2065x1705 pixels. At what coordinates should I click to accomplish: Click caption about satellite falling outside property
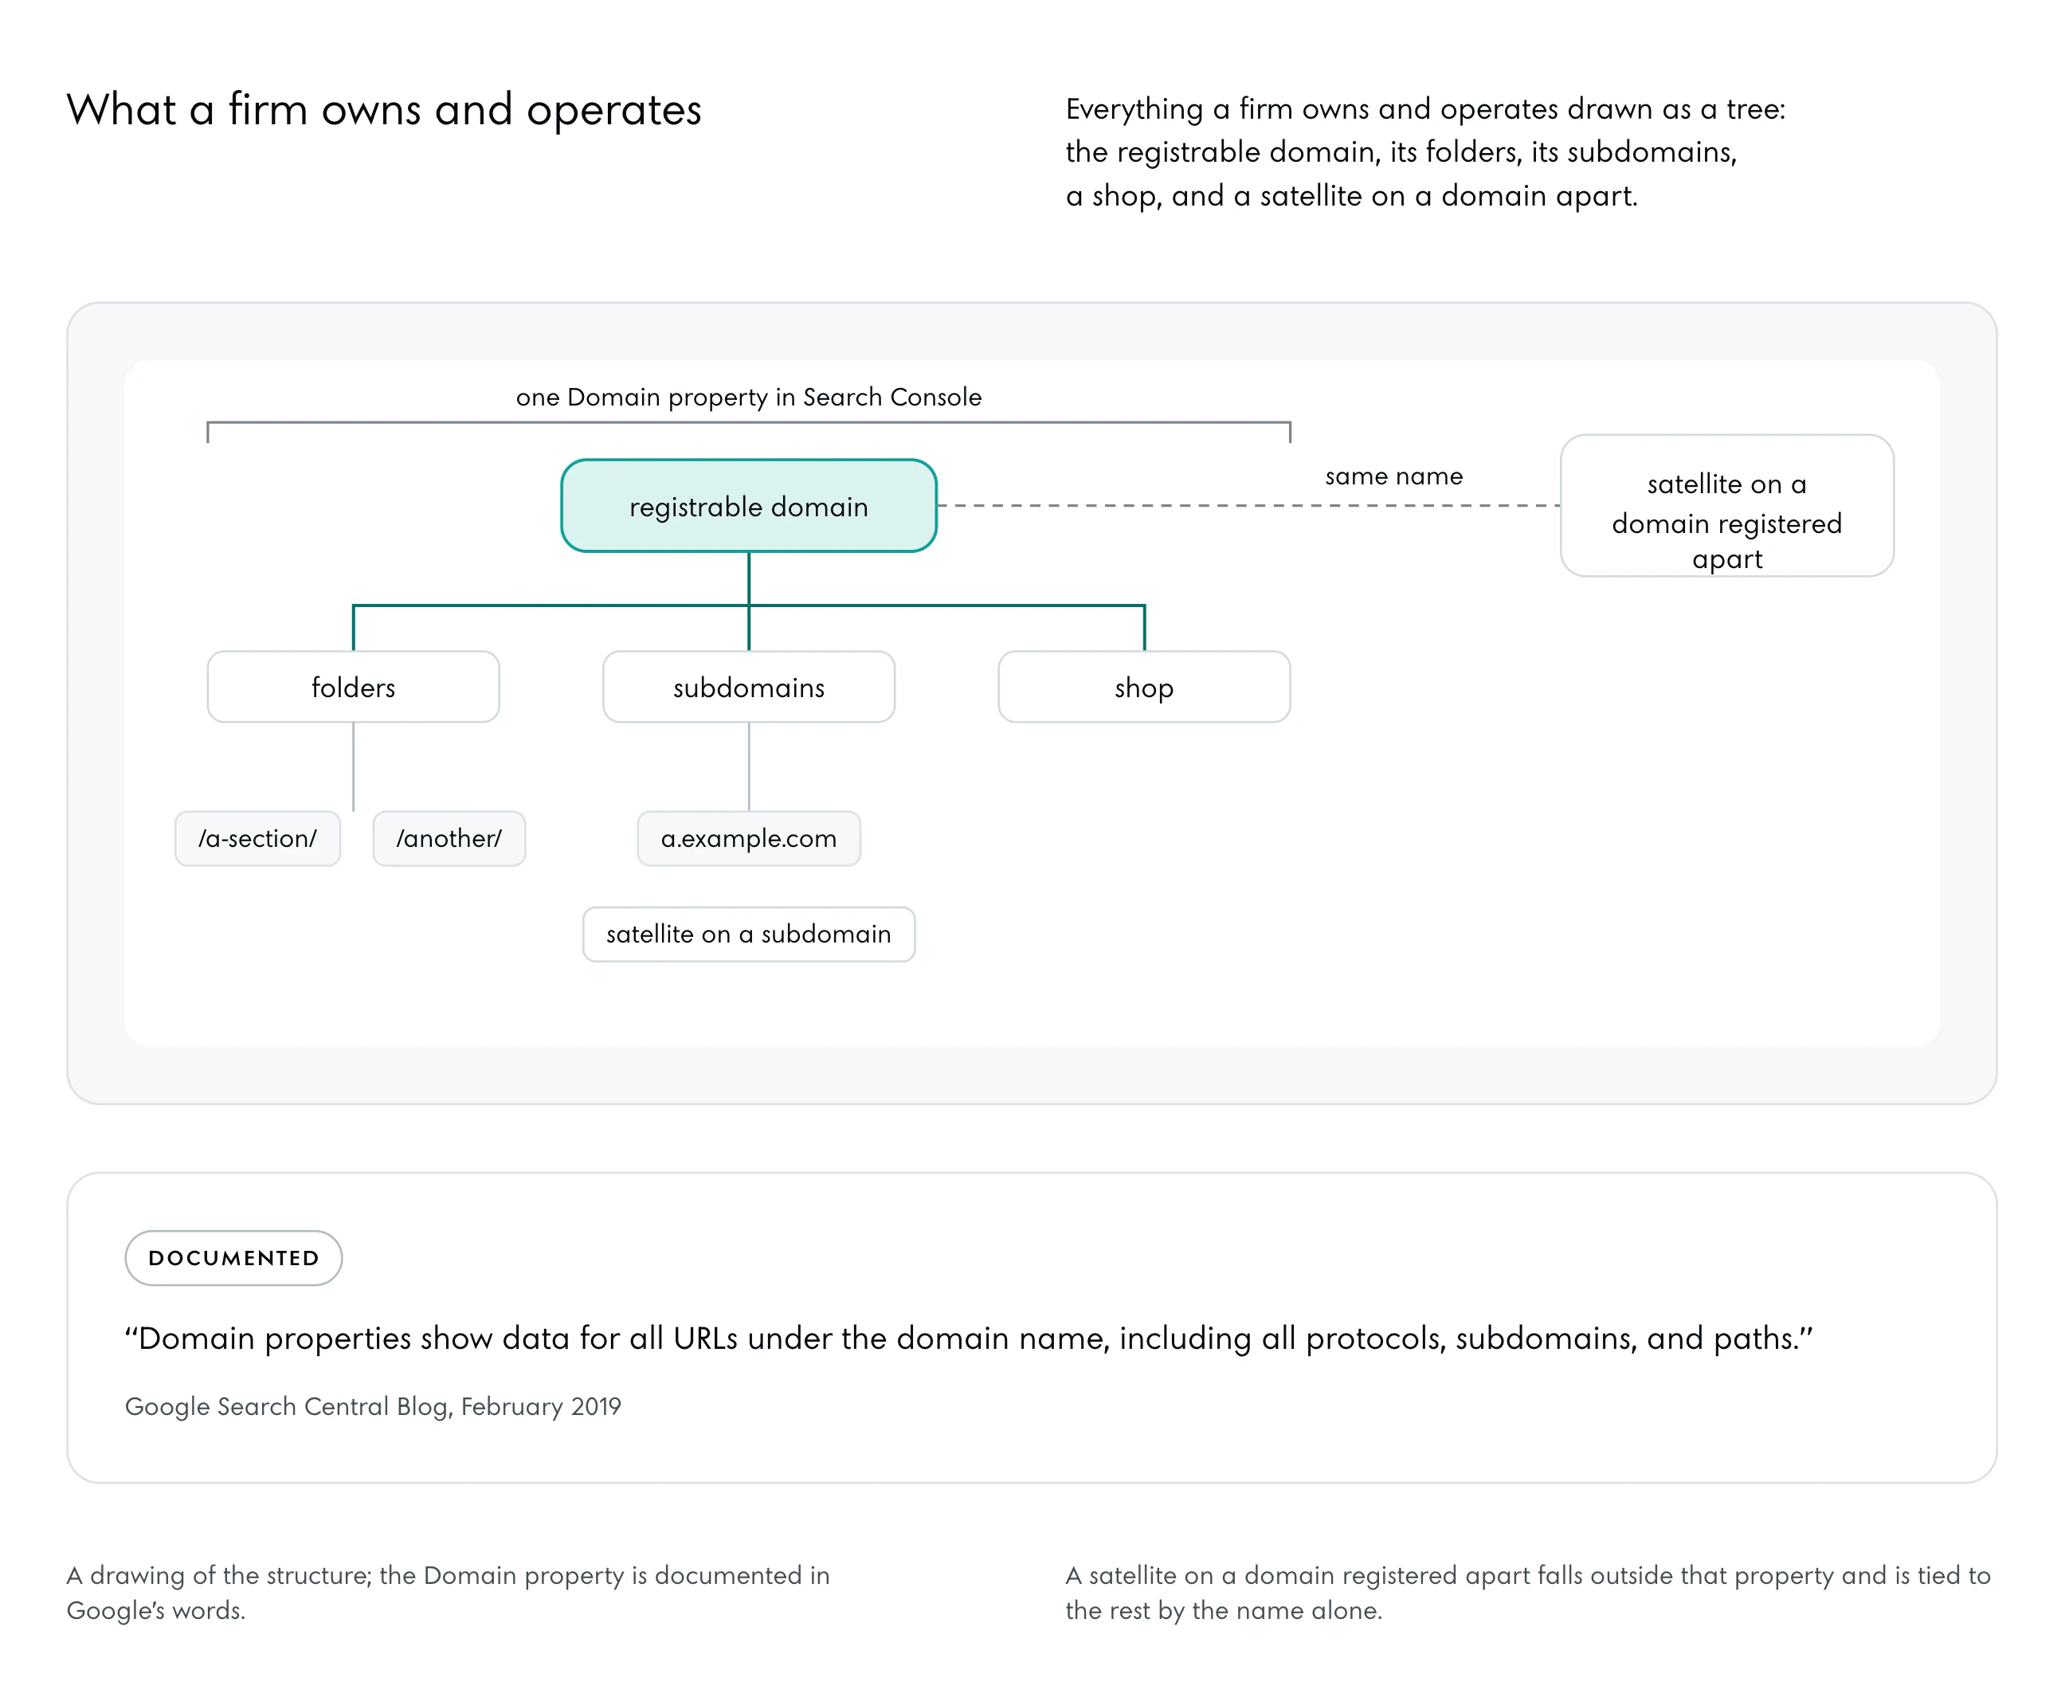point(1528,1592)
